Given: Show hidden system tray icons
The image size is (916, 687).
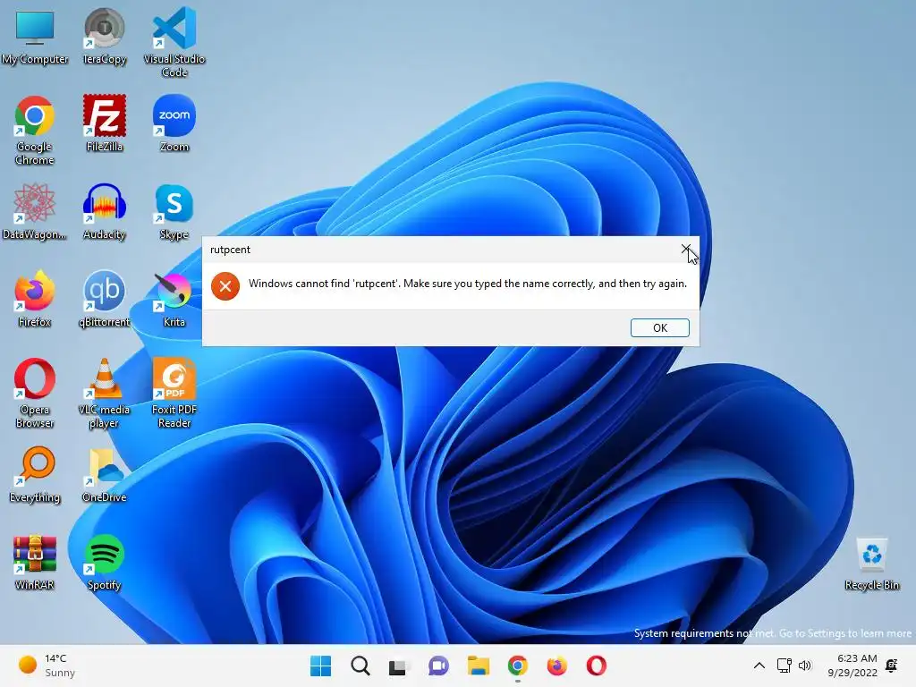Looking at the screenshot, I should click(759, 666).
